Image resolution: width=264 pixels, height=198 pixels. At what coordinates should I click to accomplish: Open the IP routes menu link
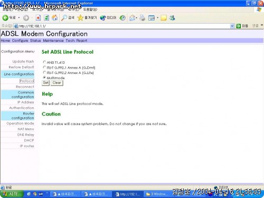[x=27, y=146]
